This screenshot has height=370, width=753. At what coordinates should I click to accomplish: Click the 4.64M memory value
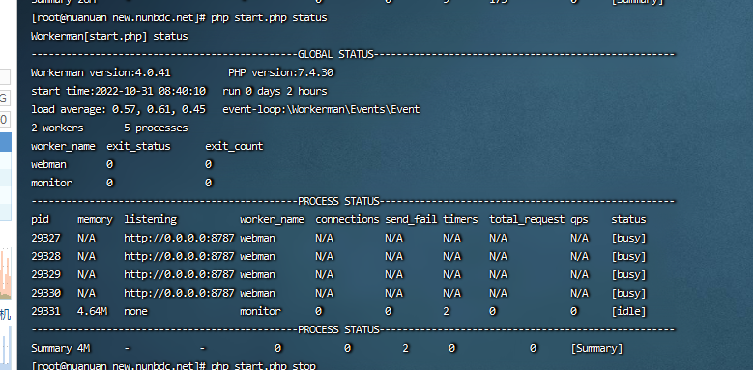(92, 311)
